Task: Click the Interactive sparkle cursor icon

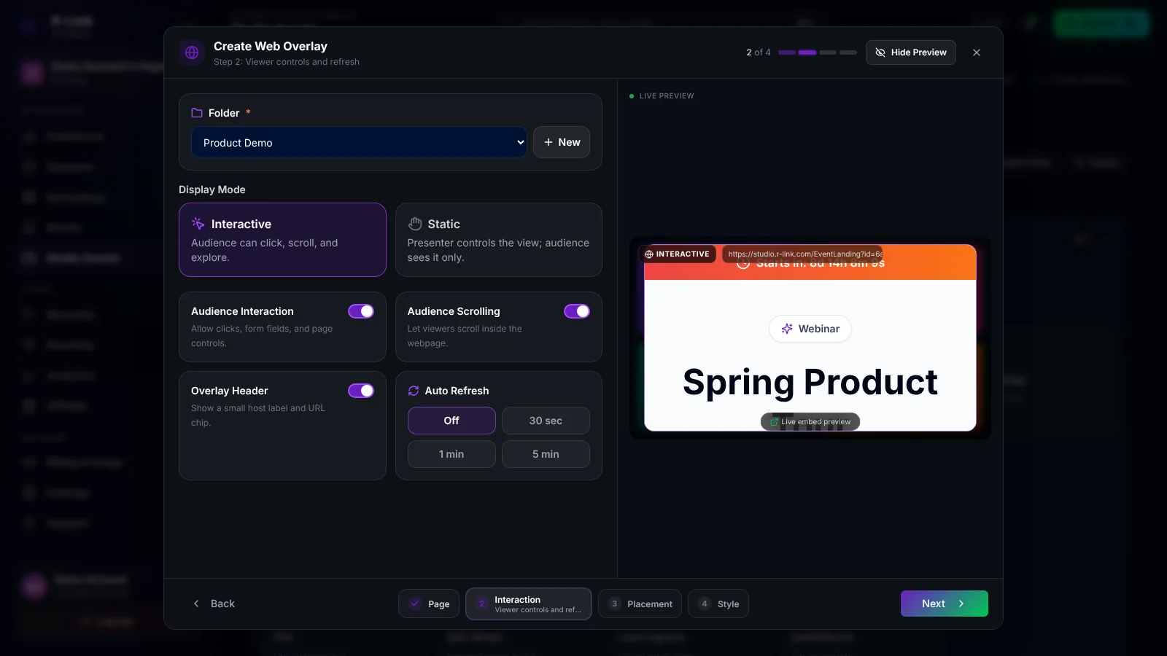Action: pyautogui.click(x=198, y=224)
